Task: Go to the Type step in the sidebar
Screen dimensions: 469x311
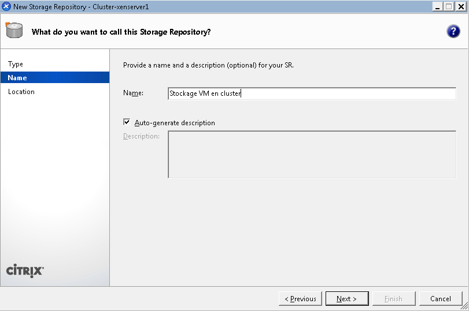Action: tap(16, 64)
